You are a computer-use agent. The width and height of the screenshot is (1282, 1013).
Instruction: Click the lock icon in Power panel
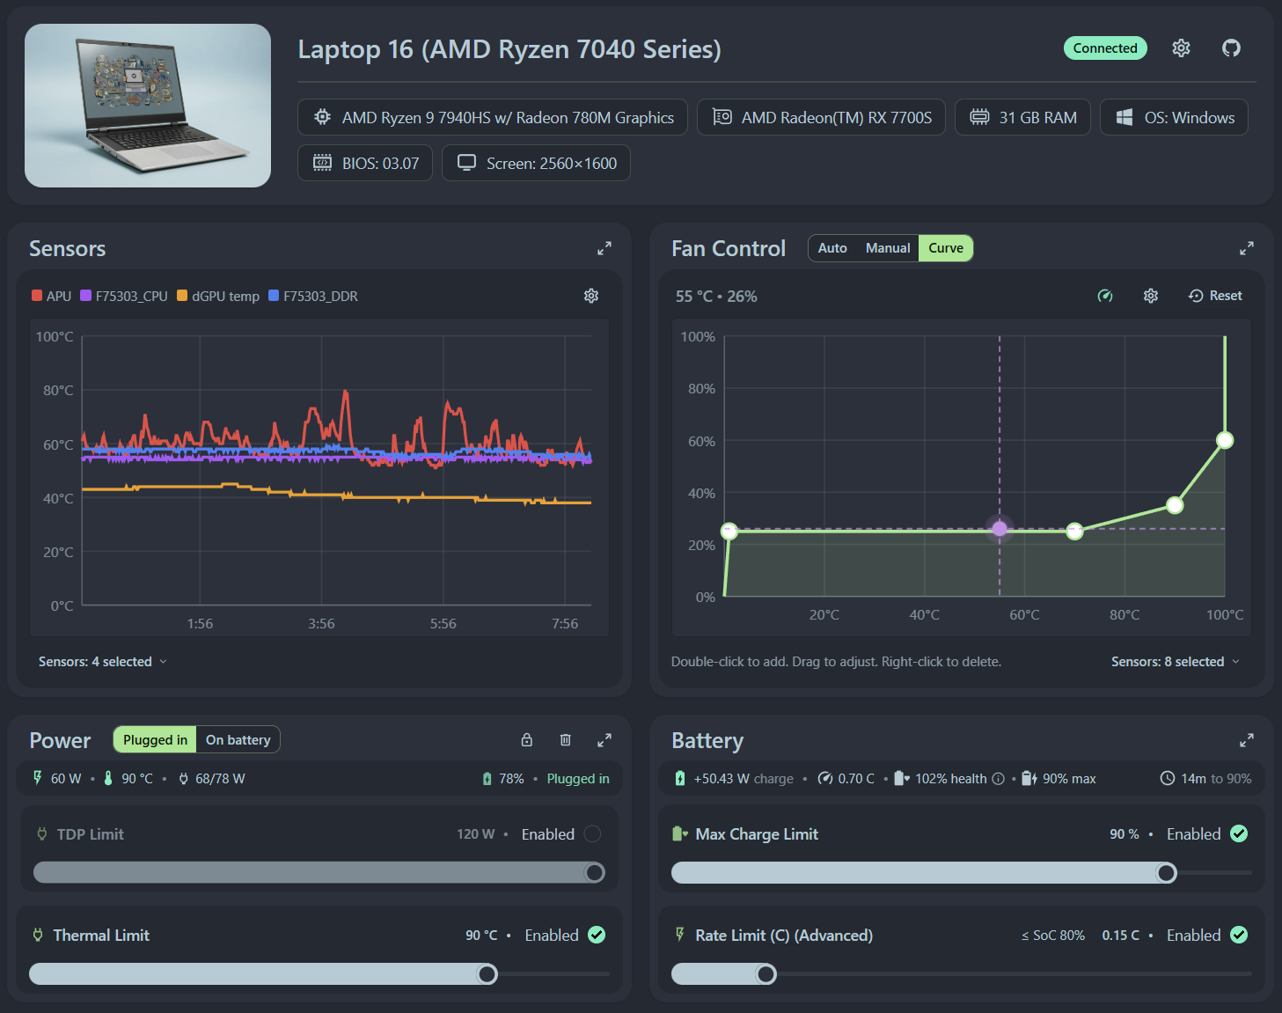[526, 740]
